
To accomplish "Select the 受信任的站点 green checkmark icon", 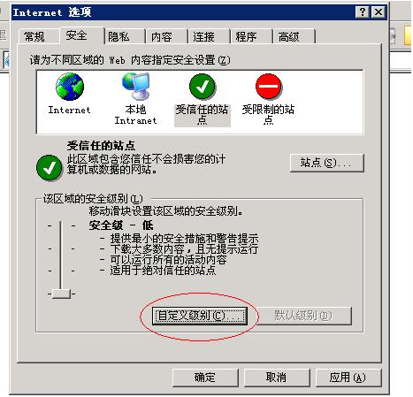I will (203, 87).
